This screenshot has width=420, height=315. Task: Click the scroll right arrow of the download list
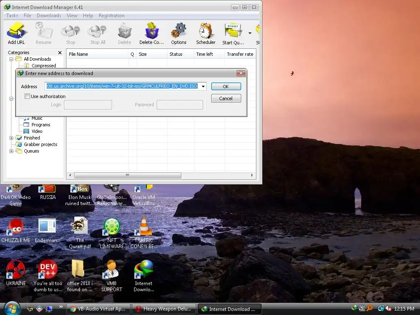[x=252, y=175]
